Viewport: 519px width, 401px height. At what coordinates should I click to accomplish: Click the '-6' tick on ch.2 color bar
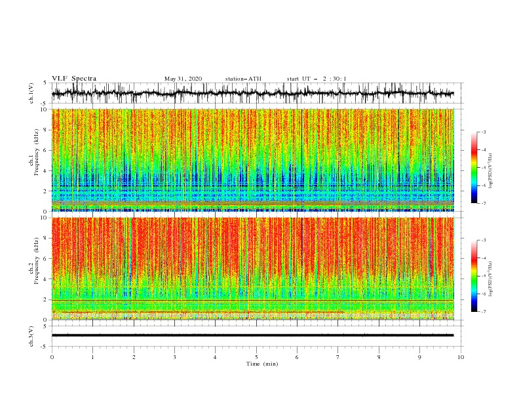coord(483,294)
